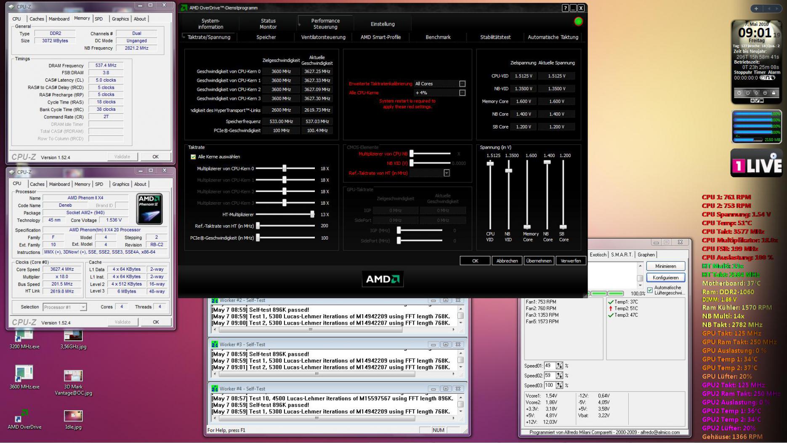Switch to the 'Graphen' tab in SpeedFan
Screen dimensions: 787x443
pos(646,255)
